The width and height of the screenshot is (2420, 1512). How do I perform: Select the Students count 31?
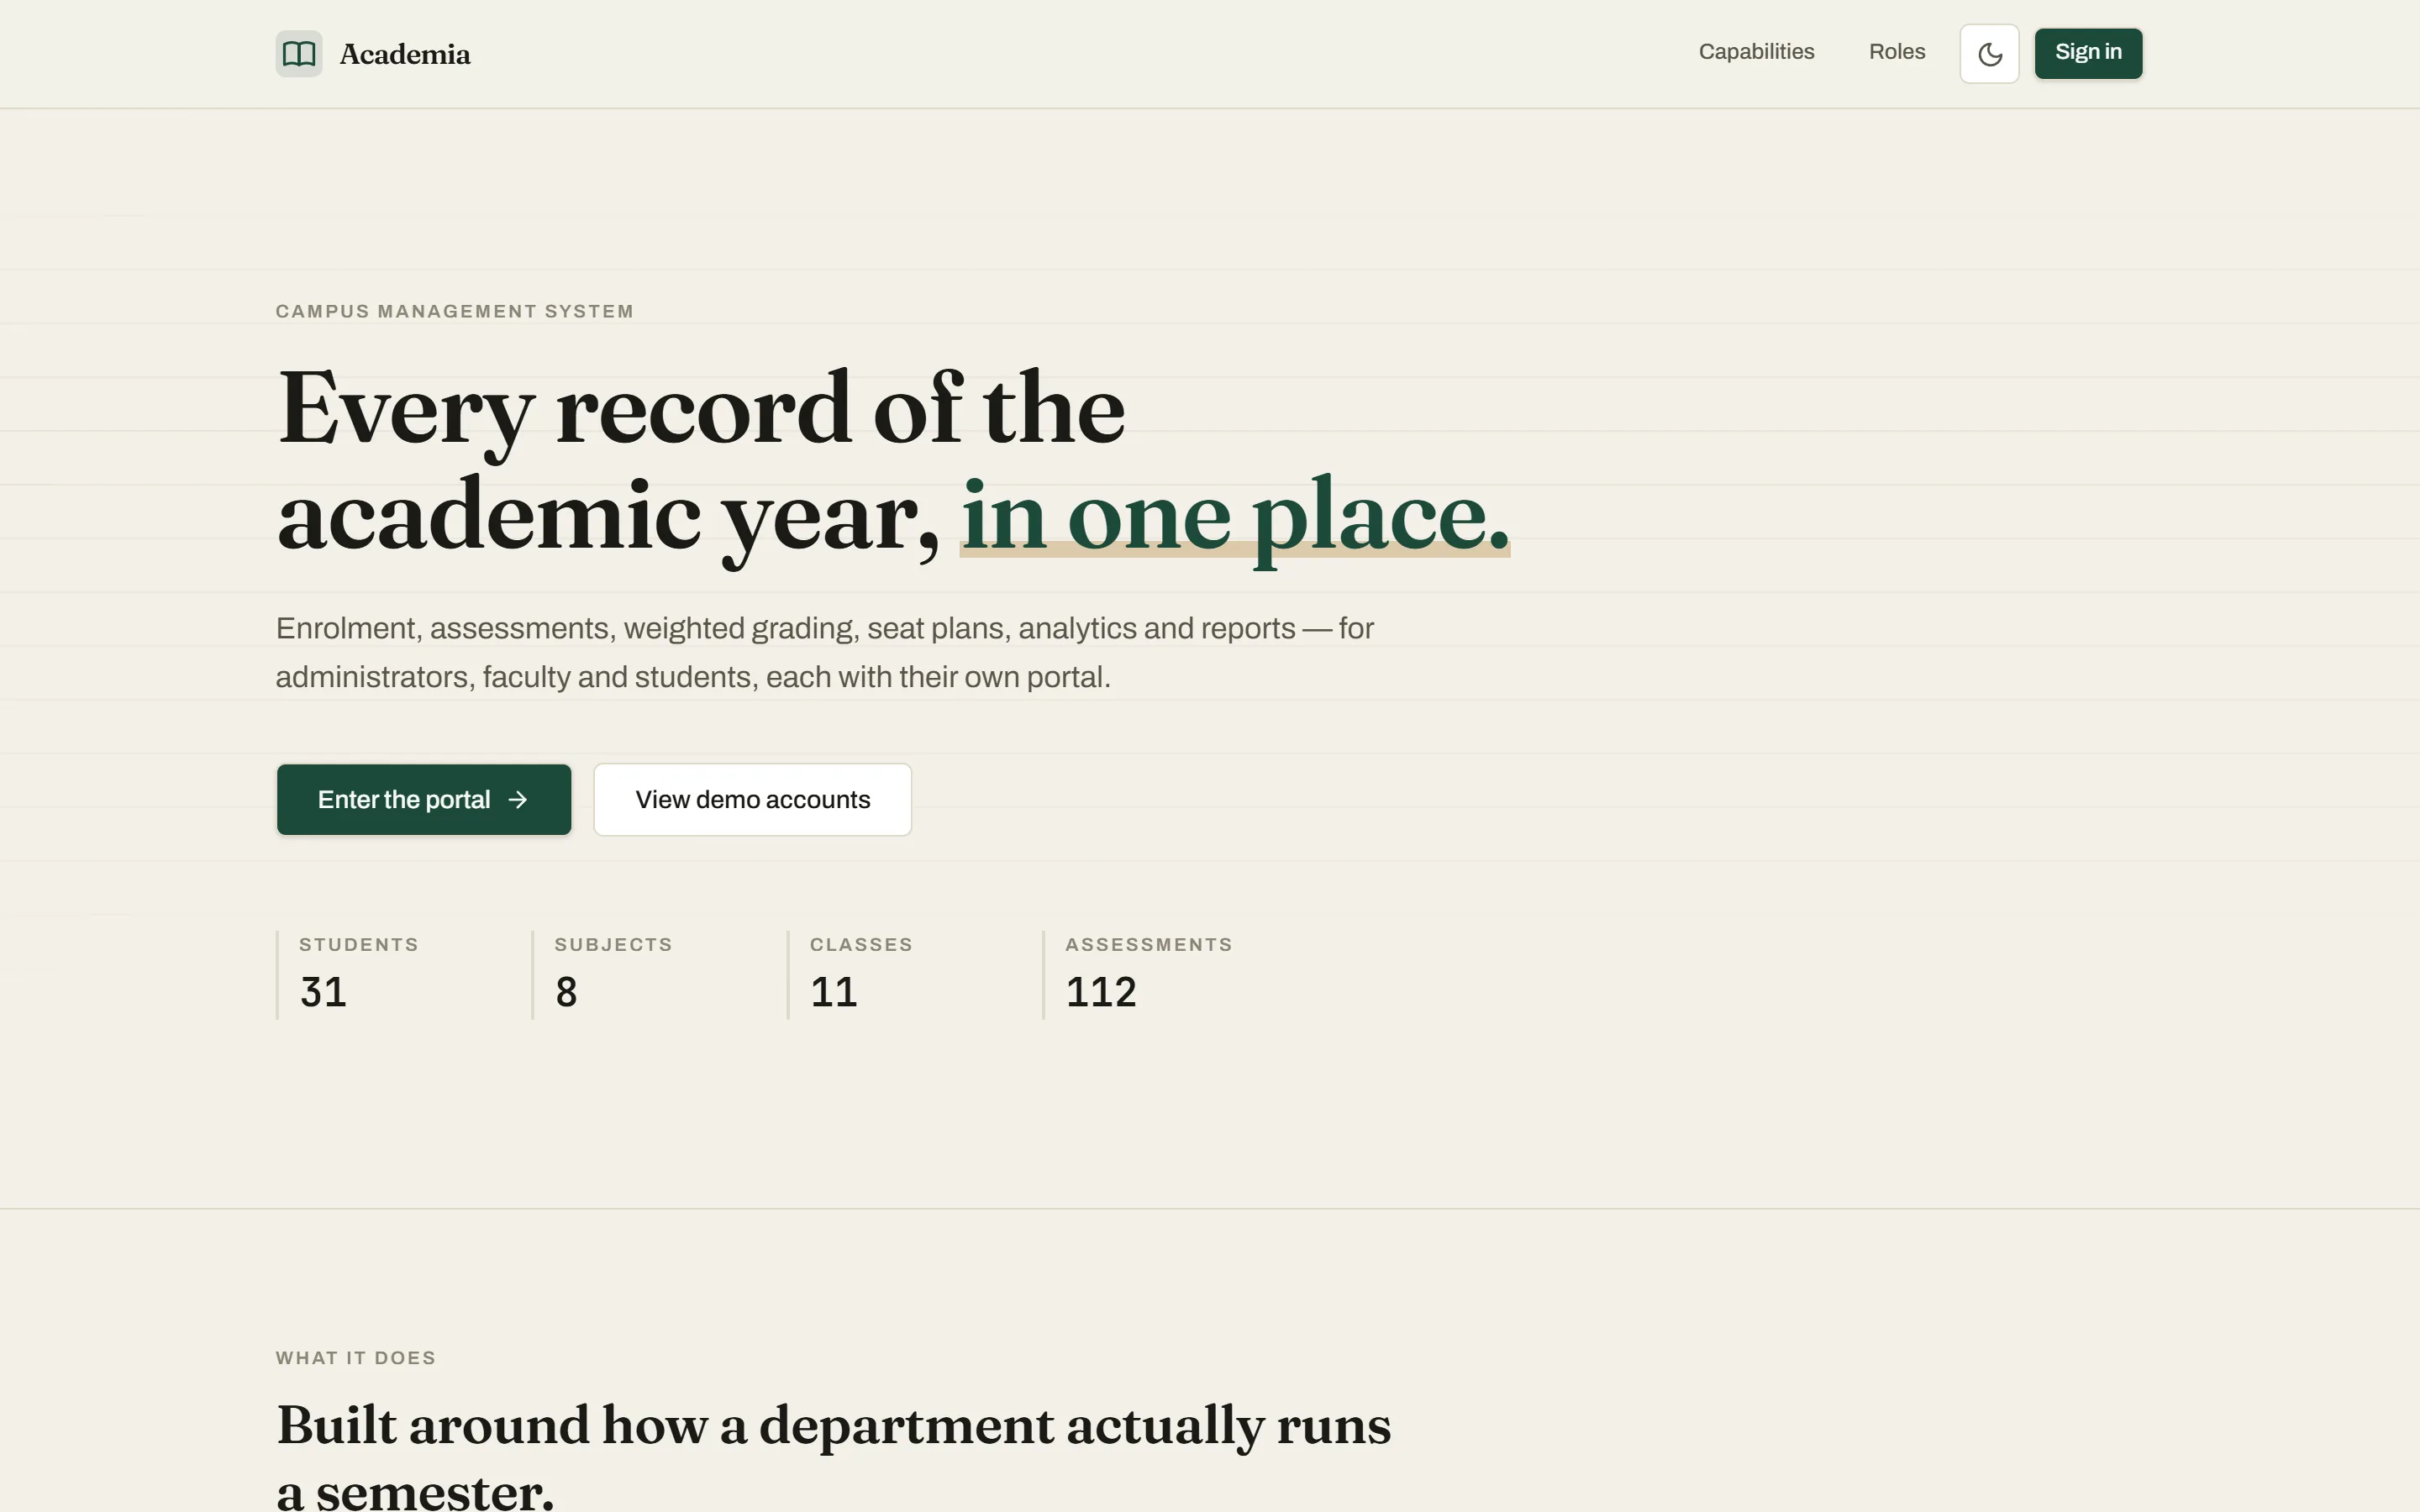[x=323, y=992]
